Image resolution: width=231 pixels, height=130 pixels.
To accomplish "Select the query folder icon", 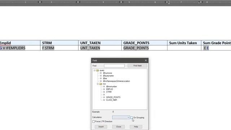I will (97, 70).
